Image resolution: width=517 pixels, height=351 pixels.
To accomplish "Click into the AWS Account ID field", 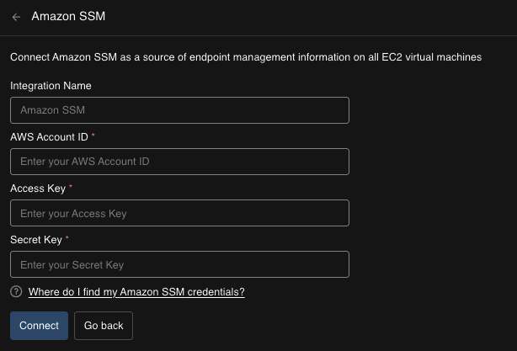I will pos(179,162).
